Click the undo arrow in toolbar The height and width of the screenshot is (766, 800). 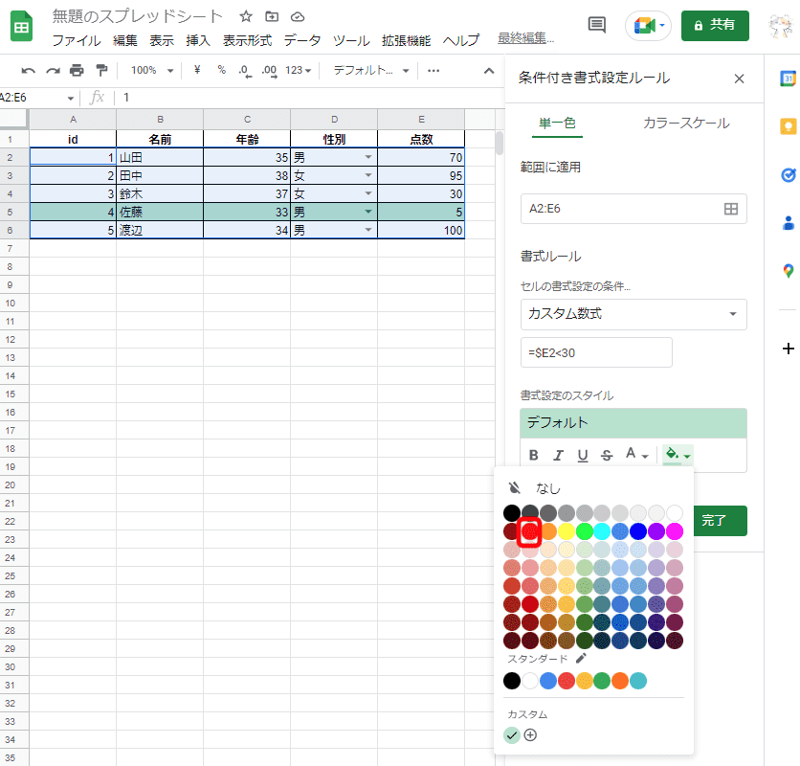tap(28, 71)
